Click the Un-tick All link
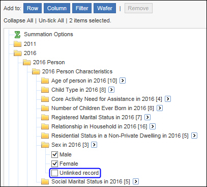The width and height of the screenshot is (207, 187). 51,20
